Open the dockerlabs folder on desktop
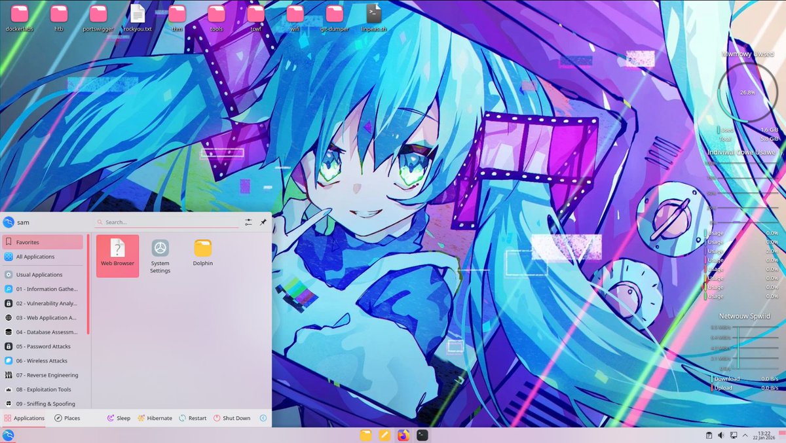This screenshot has width=786, height=443. (x=20, y=18)
